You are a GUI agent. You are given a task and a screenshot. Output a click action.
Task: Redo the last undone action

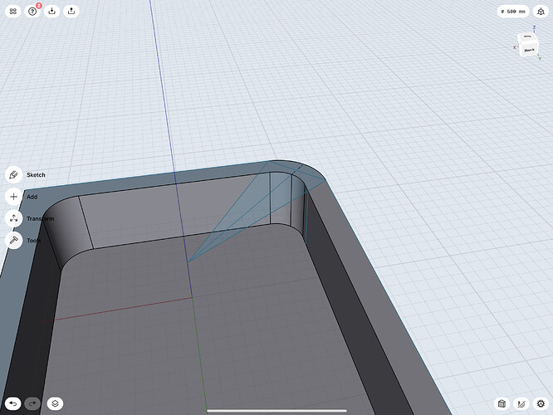point(32,403)
